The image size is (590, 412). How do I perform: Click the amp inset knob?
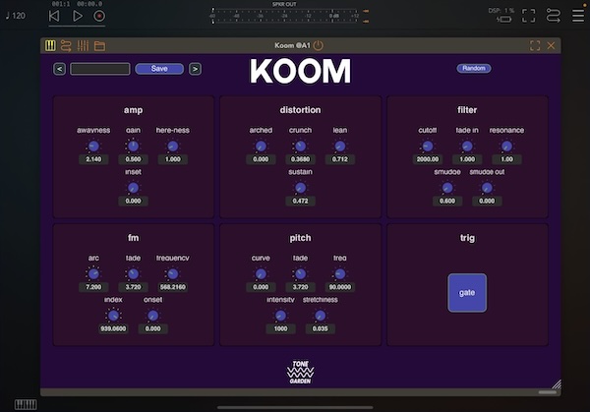tap(133, 188)
